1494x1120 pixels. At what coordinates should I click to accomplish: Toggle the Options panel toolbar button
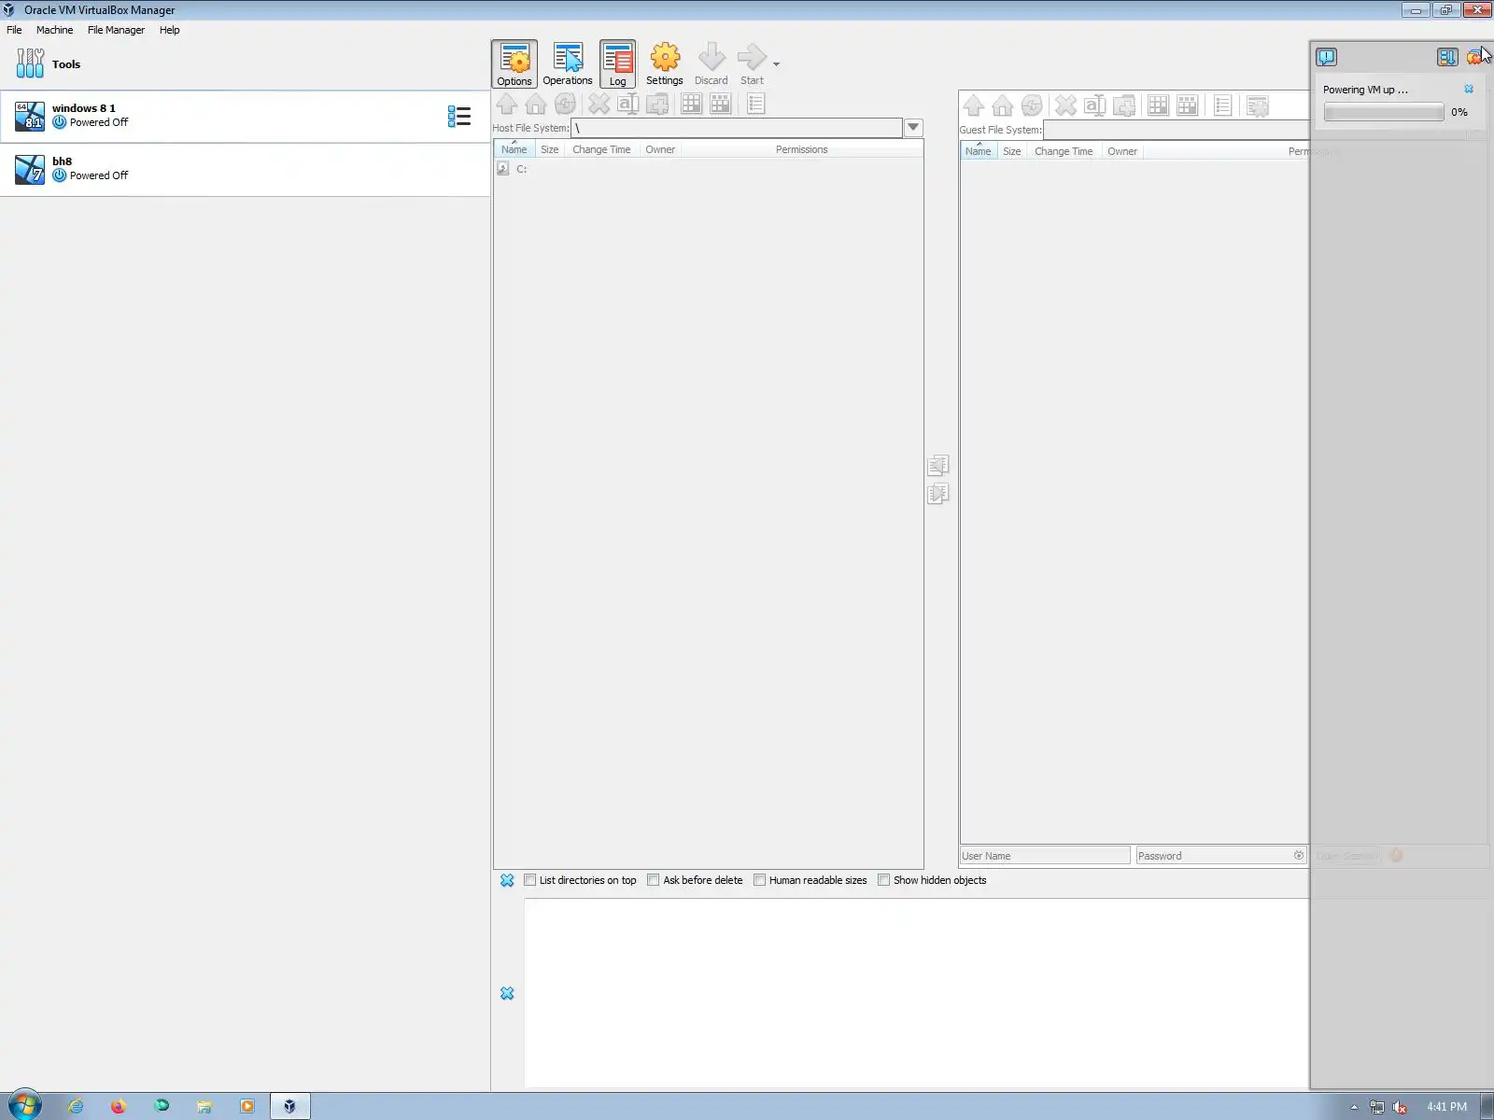514,63
